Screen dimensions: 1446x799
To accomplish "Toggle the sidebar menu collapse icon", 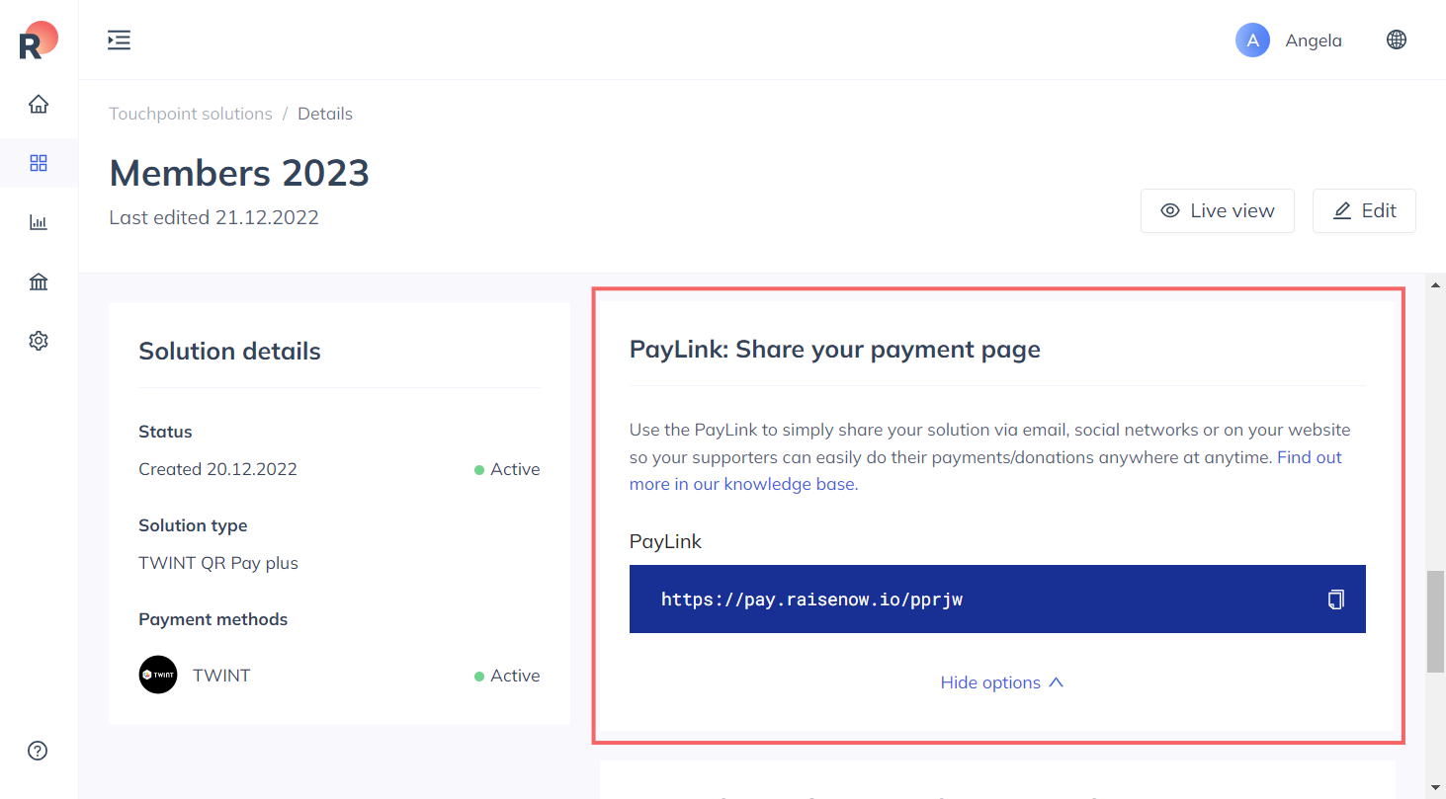I will tap(119, 40).
